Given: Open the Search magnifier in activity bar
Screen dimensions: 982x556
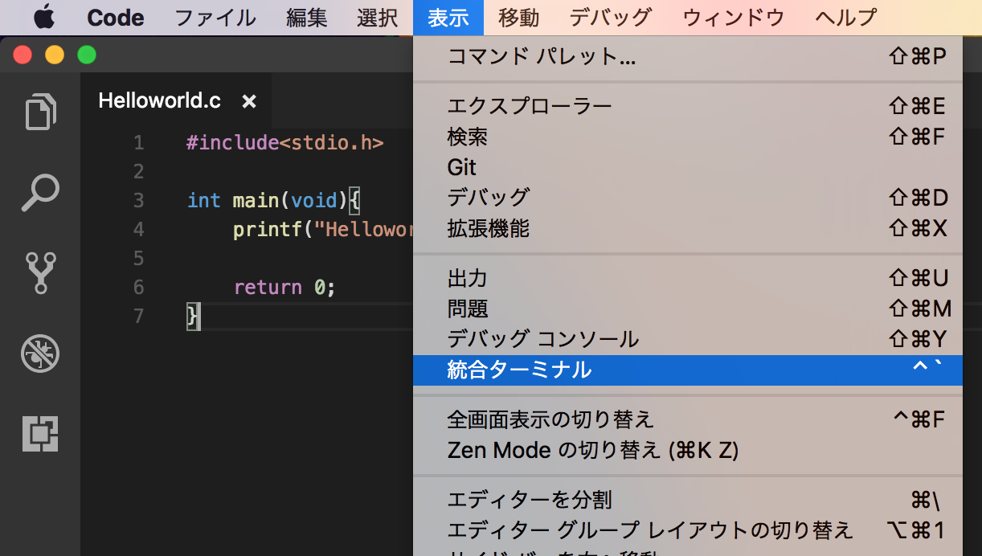Looking at the screenshot, I should [40, 193].
